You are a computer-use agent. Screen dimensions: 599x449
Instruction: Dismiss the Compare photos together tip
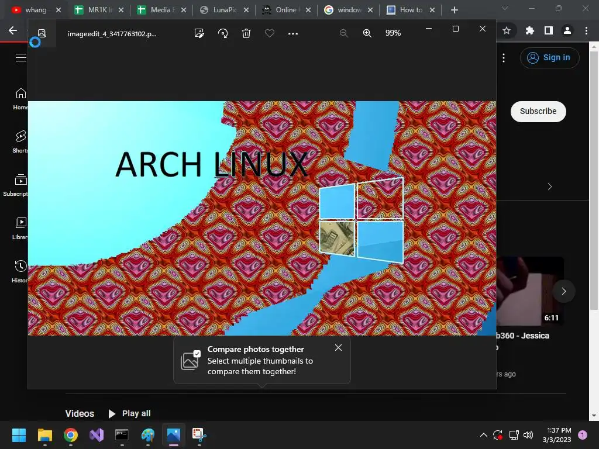tap(338, 347)
